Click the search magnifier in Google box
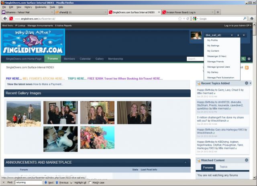The height and width of the screenshot is (186, 257). [x=245, y=19]
